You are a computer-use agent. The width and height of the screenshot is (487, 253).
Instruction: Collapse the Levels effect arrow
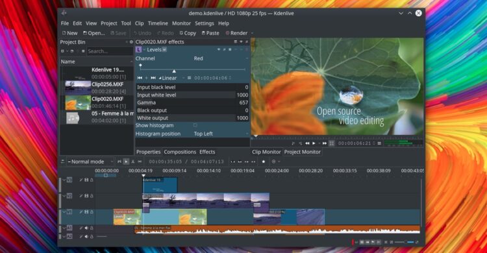tap(144, 50)
